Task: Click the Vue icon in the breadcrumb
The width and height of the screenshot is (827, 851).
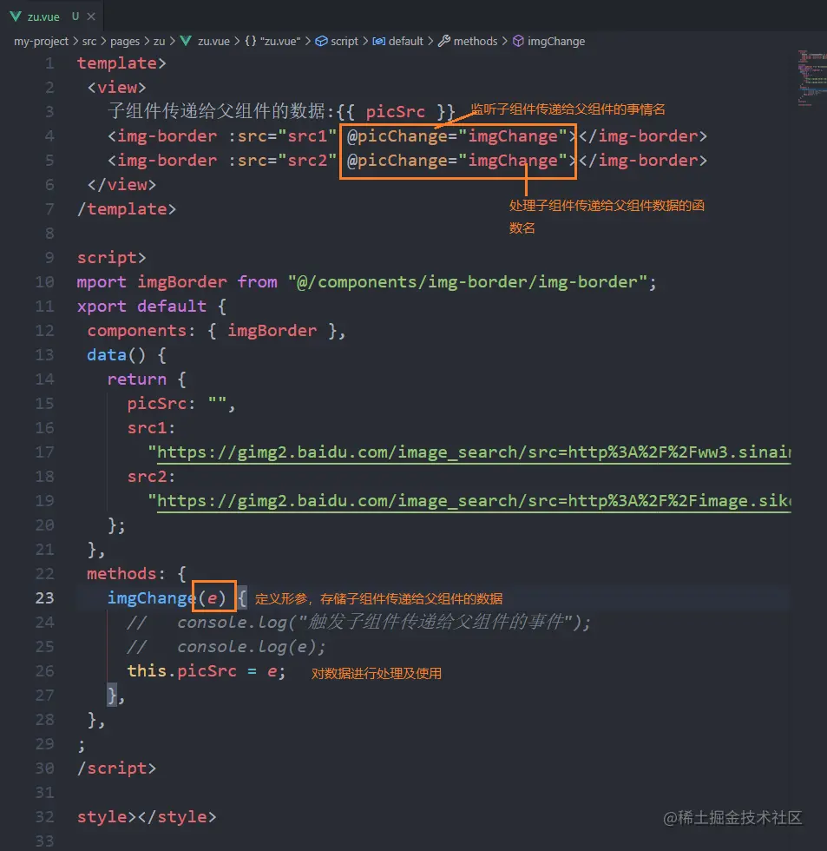Action: click(186, 42)
